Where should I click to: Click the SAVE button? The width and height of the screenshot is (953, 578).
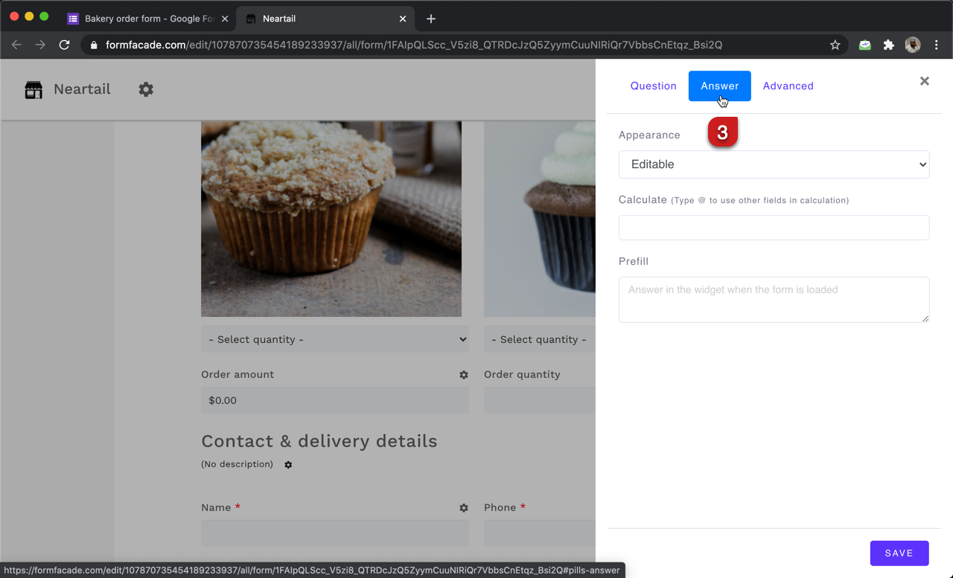click(x=899, y=553)
